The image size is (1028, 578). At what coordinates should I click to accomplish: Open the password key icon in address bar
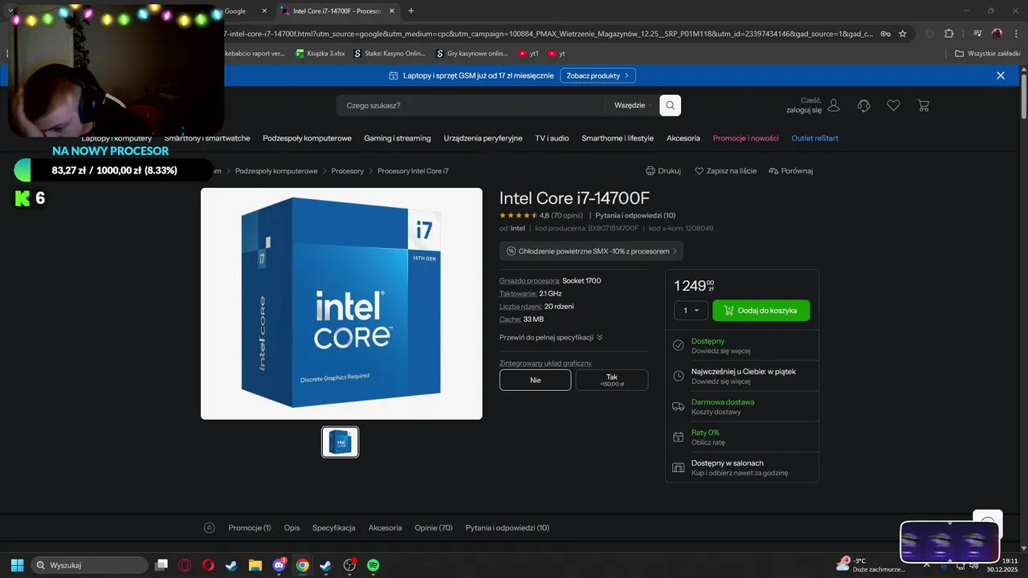(885, 34)
